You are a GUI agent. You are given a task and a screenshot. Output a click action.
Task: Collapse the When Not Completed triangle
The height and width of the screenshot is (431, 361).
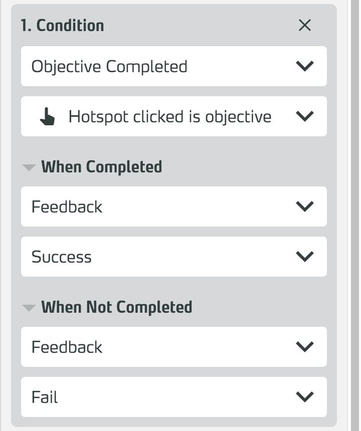[x=29, y=308]
